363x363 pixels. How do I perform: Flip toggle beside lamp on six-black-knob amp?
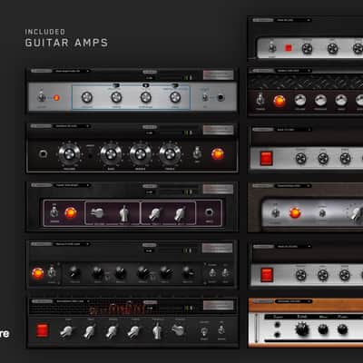52,271
